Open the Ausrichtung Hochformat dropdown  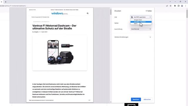click(x=141, y=29)
